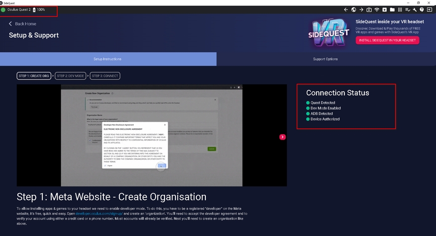Show installed apps grid icon
Screen dimensions: 436x236
point(399,9)
